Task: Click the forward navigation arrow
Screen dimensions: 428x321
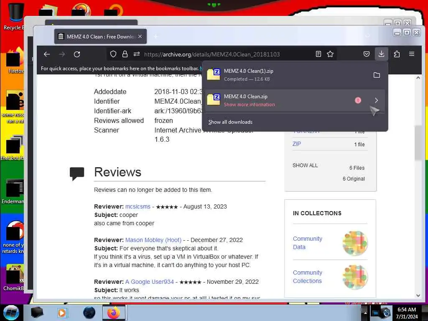Action: (x=62, y=54)
